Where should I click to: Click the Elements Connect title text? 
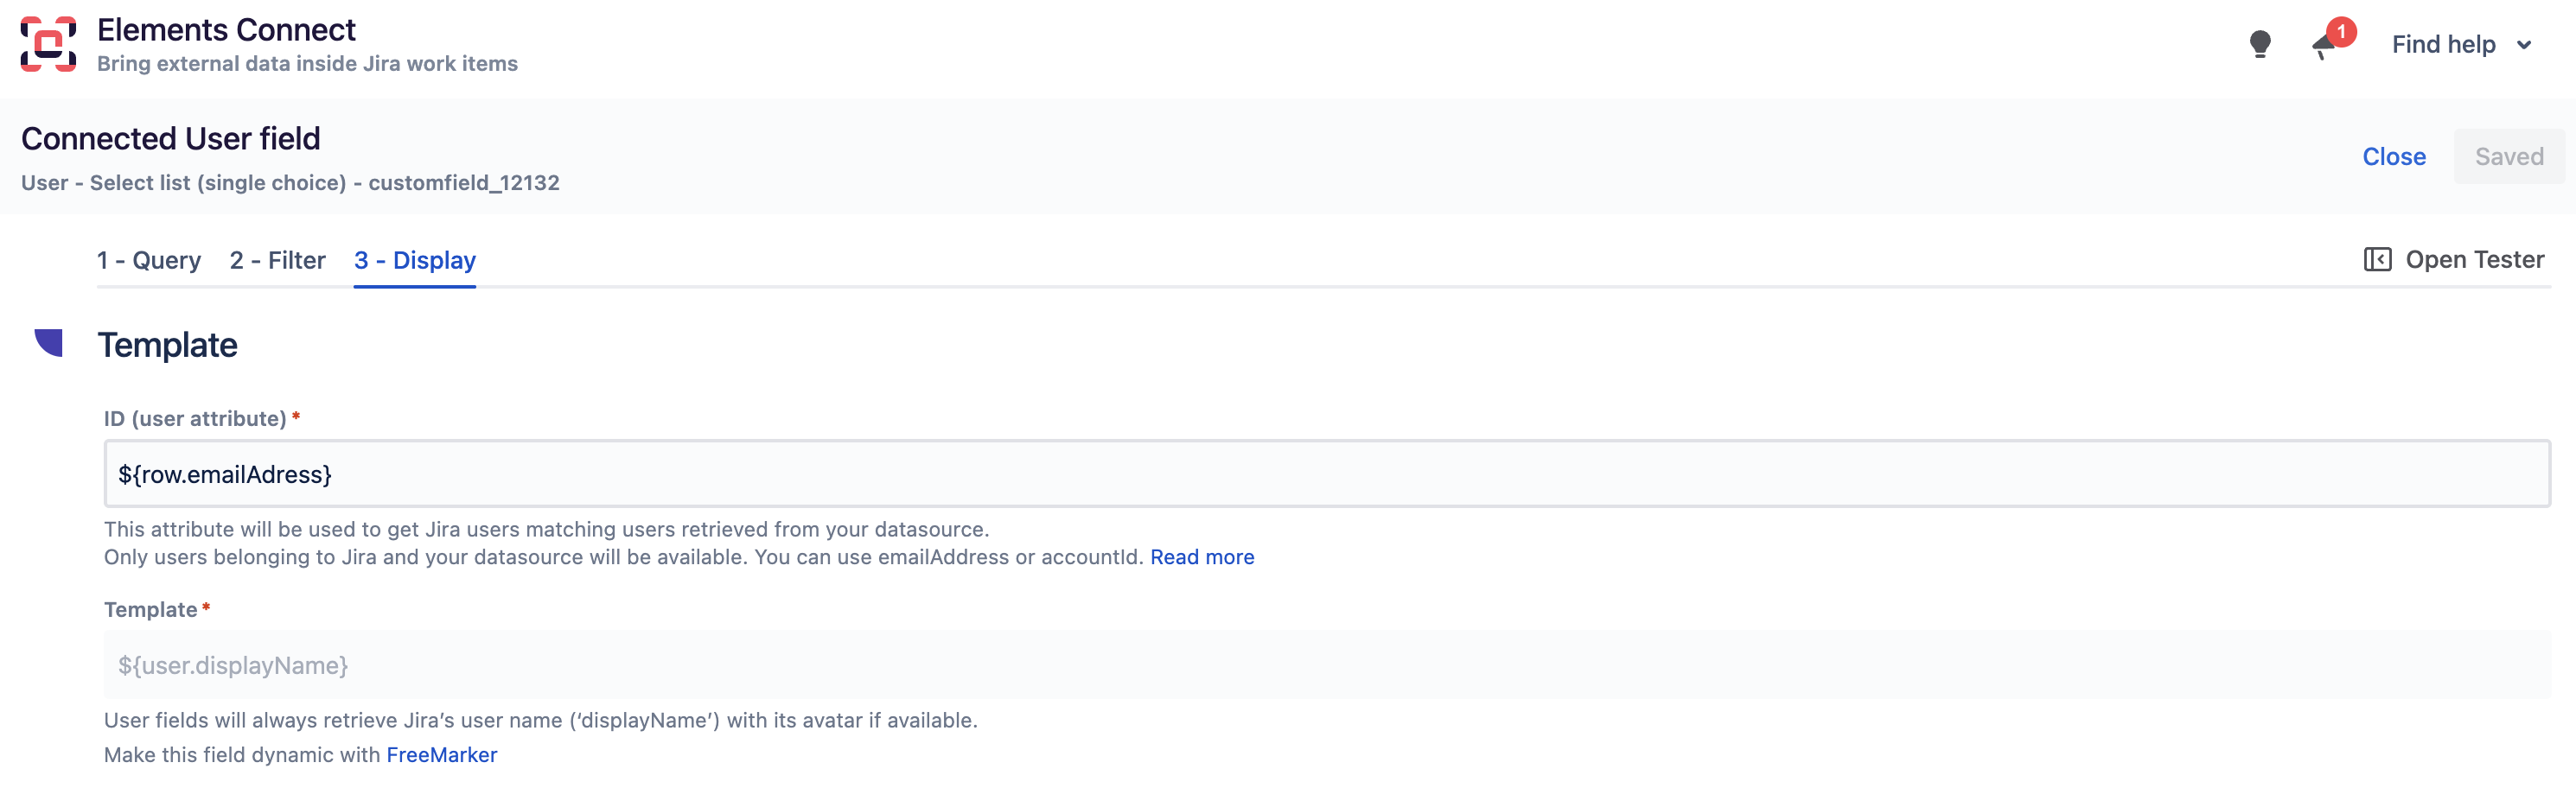coord(226,30)
